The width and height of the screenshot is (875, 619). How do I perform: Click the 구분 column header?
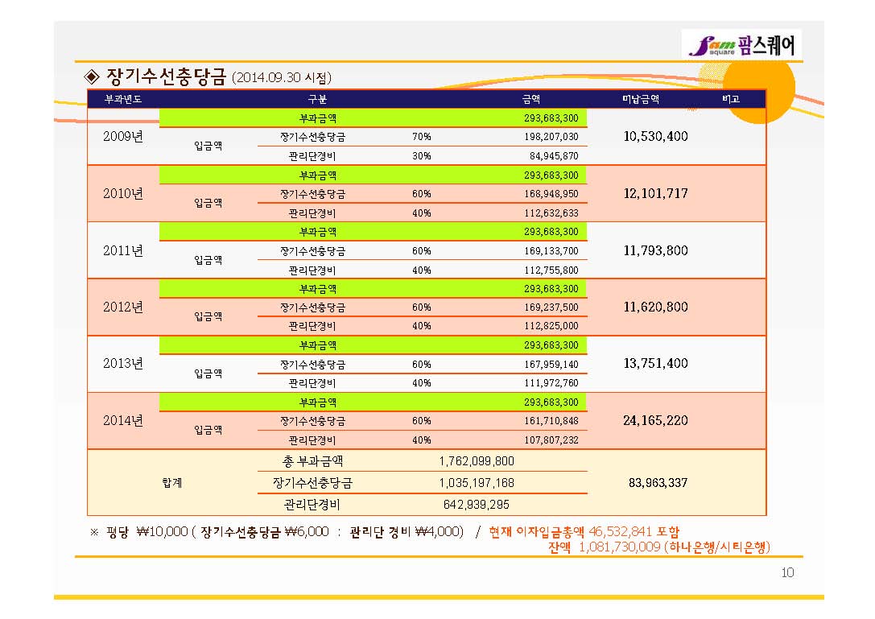(317, 99)
